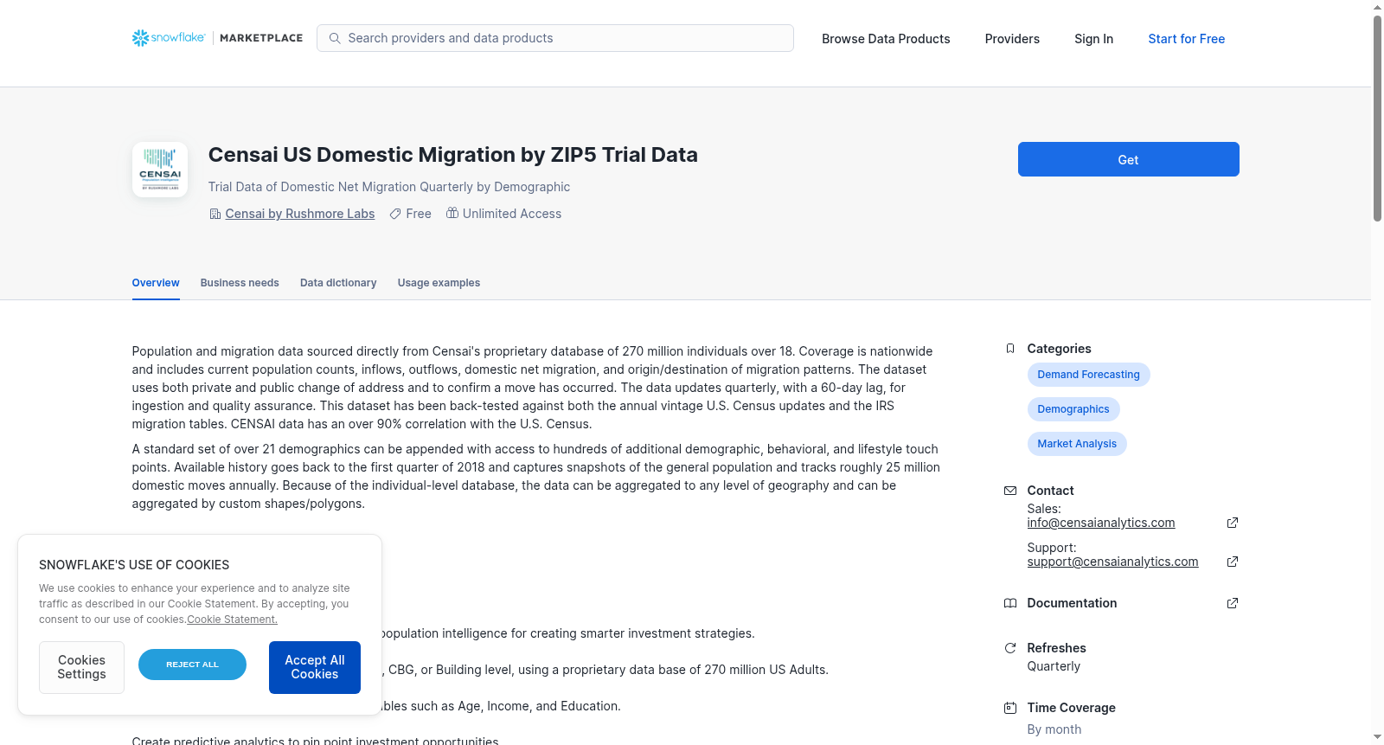Viewport: 1384px width, 745px height.
Task: Email support@censaianalytics.com
Action: (x=1112, y=562)
